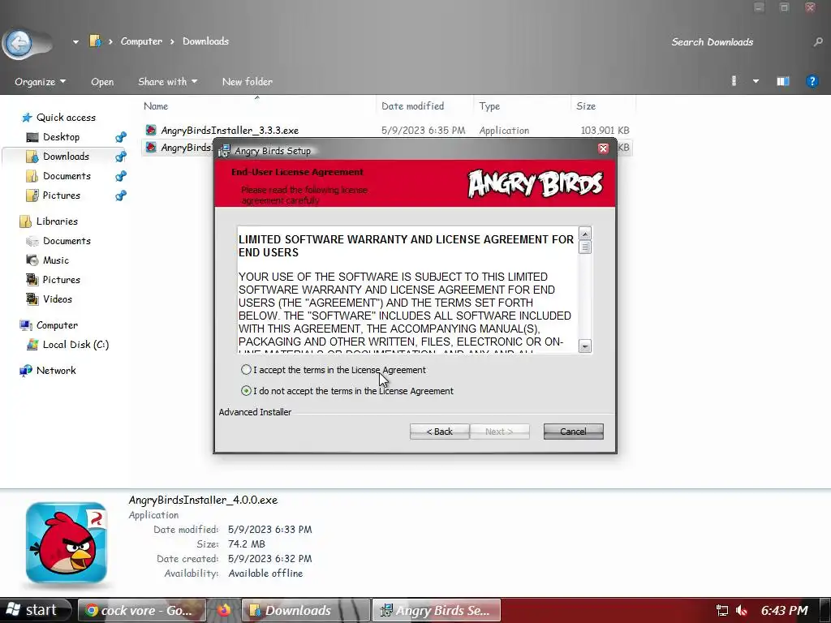831x623 pixels.
Task: Open Local Disk (C:)
Action: click(75, 345)
